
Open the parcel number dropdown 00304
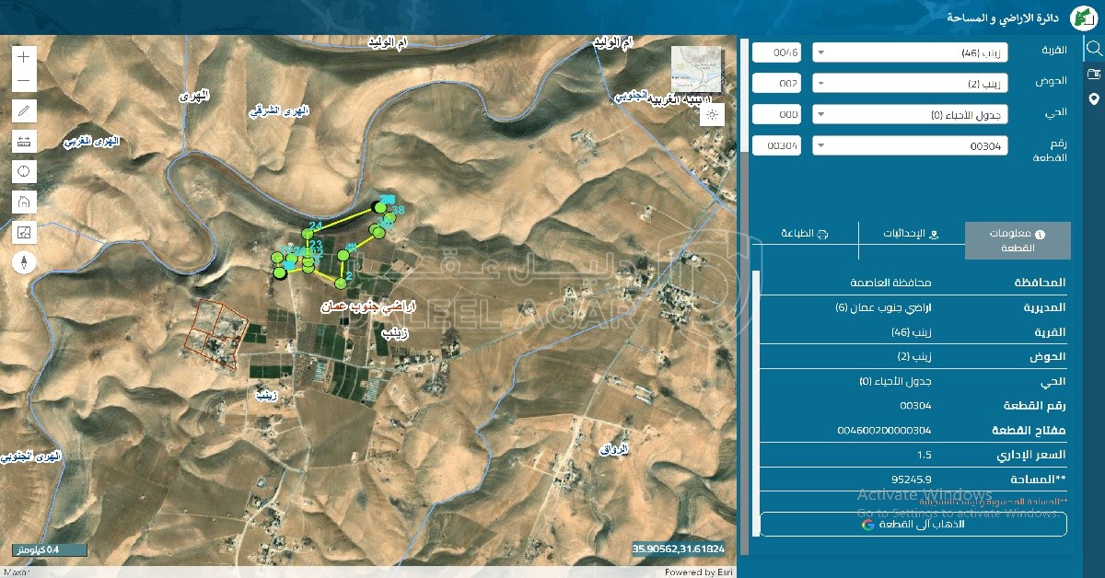coord(910,145)
